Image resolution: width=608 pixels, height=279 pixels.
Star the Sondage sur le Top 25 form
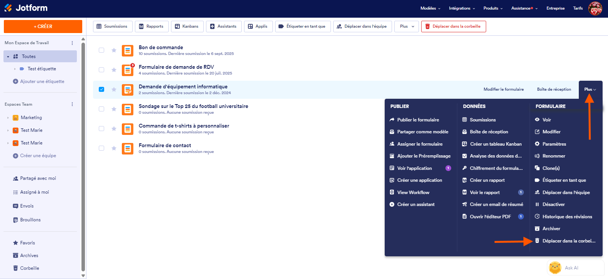point(114,109)
